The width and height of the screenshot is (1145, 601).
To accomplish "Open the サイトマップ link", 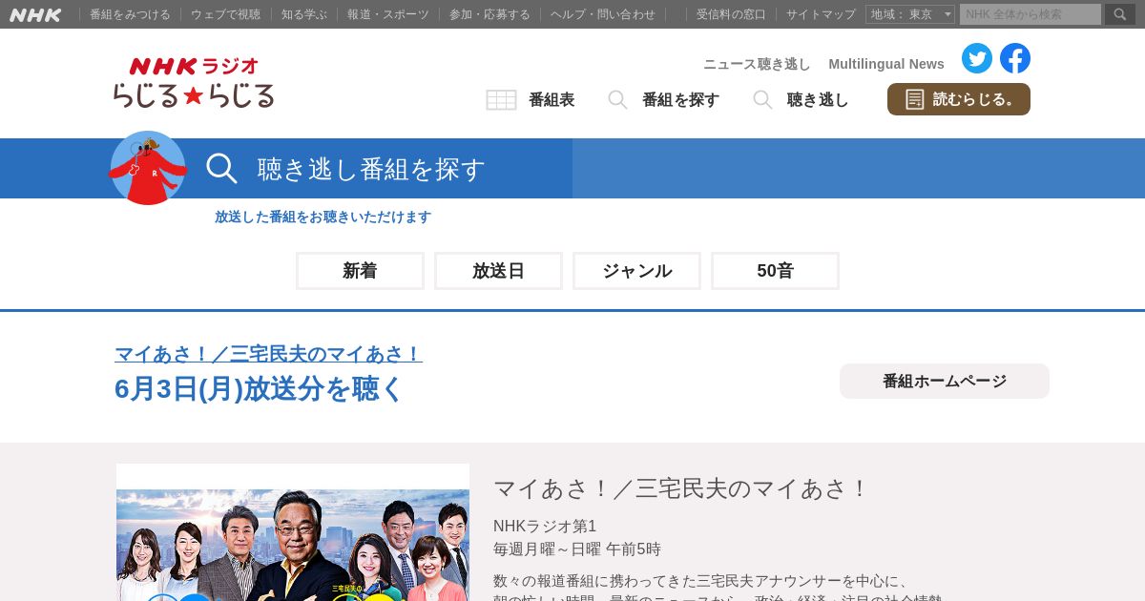I will (821, 14).
